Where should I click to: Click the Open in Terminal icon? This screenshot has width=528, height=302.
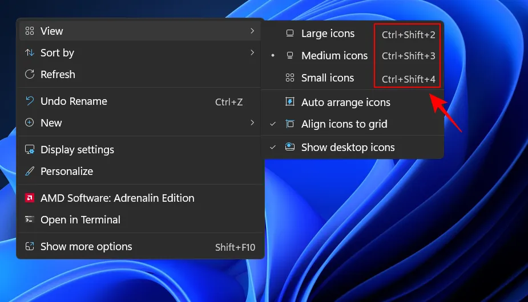coord(30,219)
